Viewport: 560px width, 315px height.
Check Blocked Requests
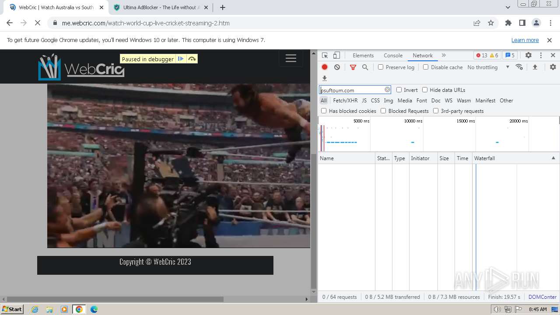point(383,111)
